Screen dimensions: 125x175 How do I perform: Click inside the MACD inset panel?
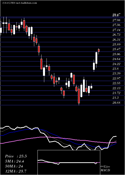click(x=69, y=162)
